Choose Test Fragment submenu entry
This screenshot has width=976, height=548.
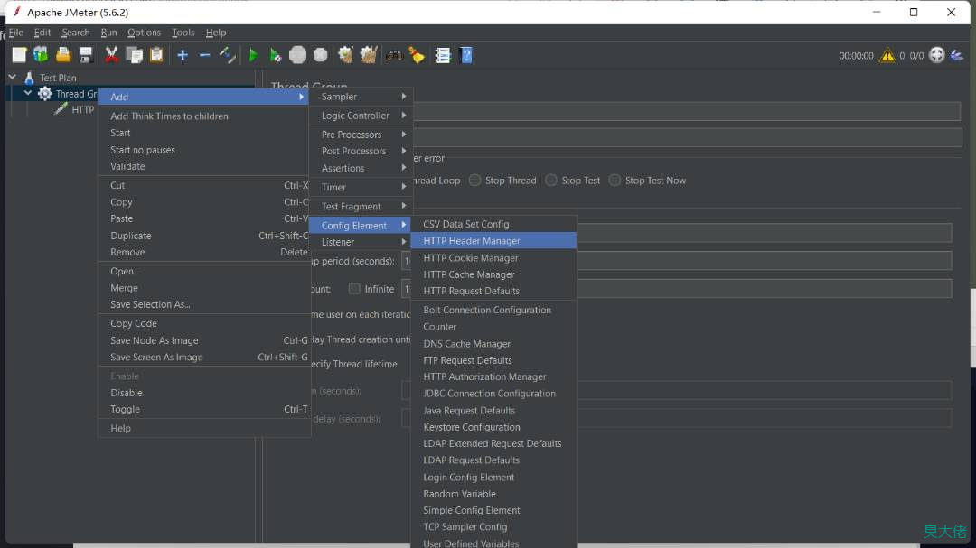click(x=361, y=207)
